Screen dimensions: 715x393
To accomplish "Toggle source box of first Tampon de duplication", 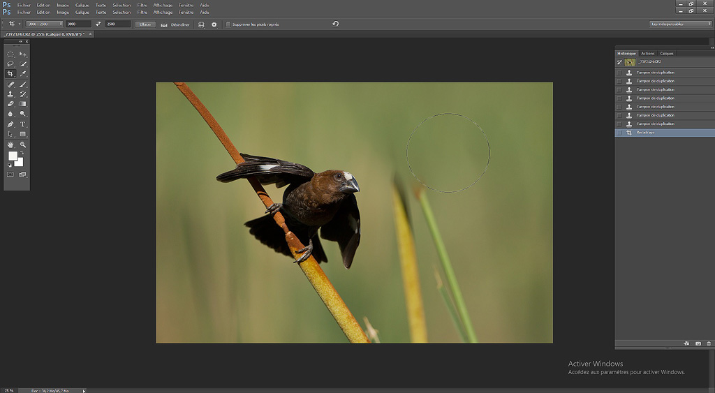I will coord(619,73).
